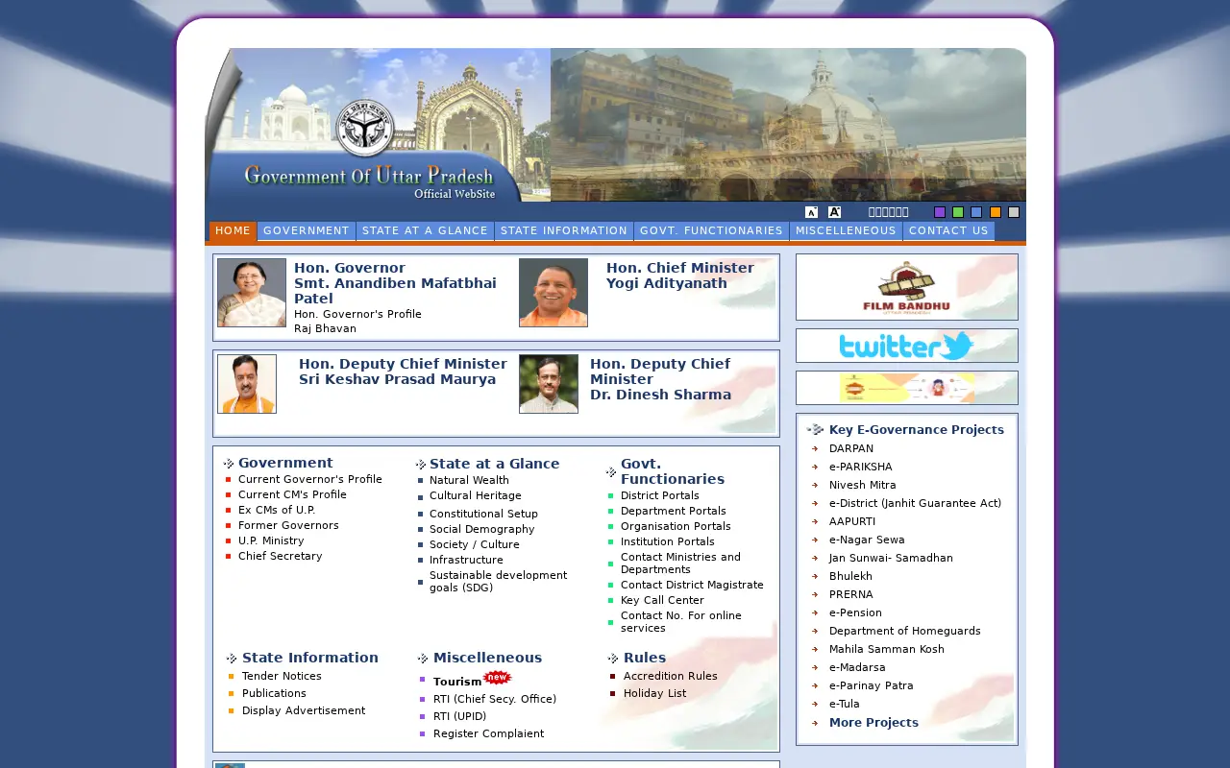Open the District Portals link
This screenshot has height=768, width=1230.
click(660, 496)
